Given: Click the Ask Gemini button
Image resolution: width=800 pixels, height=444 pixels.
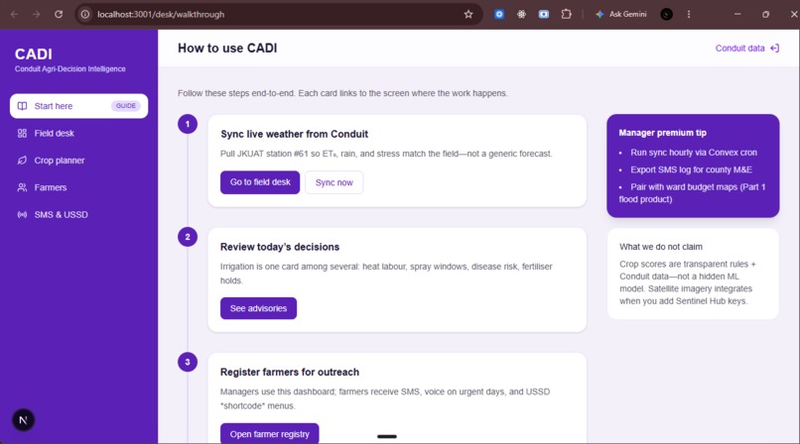Looking at the screenshot, I should 621,14.
